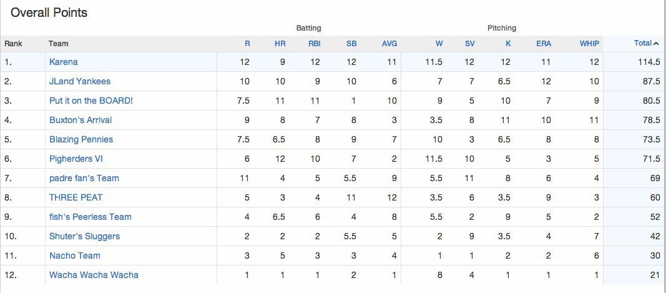Sort by the ERA column header
This screenshot has width=666, height=293.
pyautogui.click(x=543, y=44)
